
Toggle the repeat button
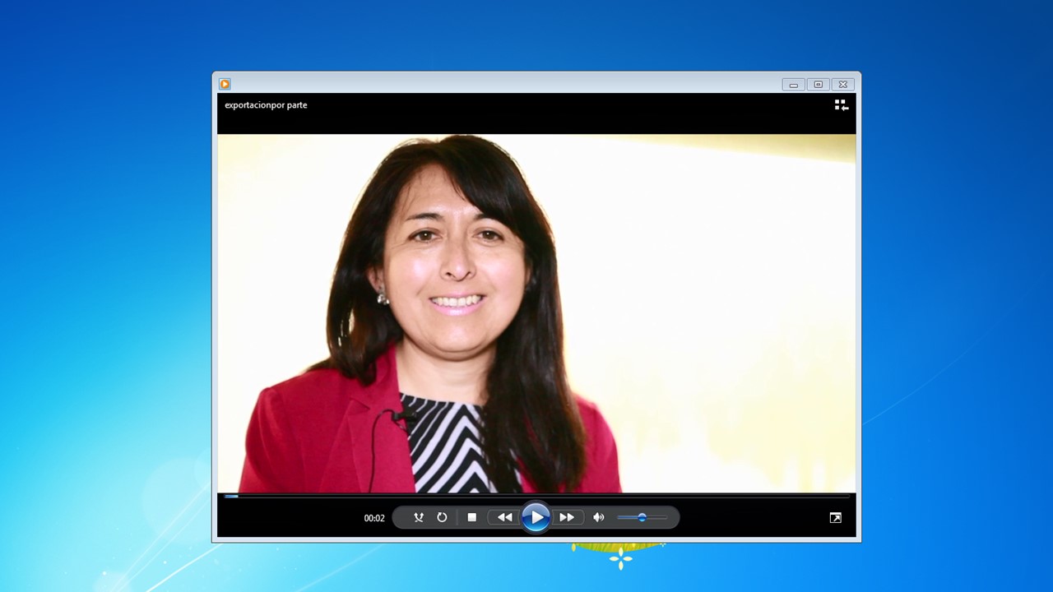pos(442,517)
